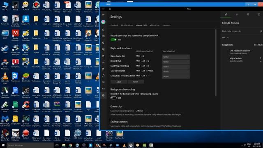Open TeamViewer desktop shortcut
Viewport: 263px width, 148px height.
[x=15, y=78]
